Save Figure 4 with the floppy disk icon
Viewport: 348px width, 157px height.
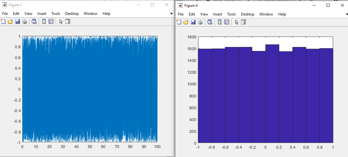pyautogui.click(x=193, y=22)
